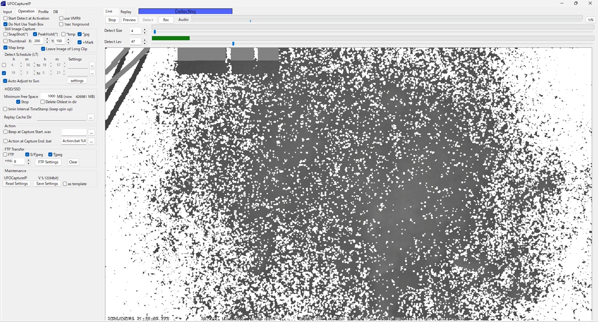Increase Thumbnail X value with up arrow

coord(47,40)
